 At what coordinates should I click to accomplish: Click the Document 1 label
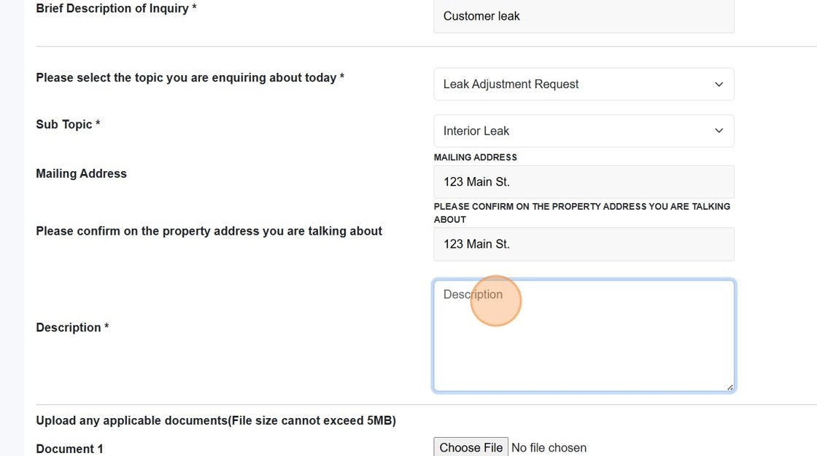pyautogui.click(x=69, y=448)
